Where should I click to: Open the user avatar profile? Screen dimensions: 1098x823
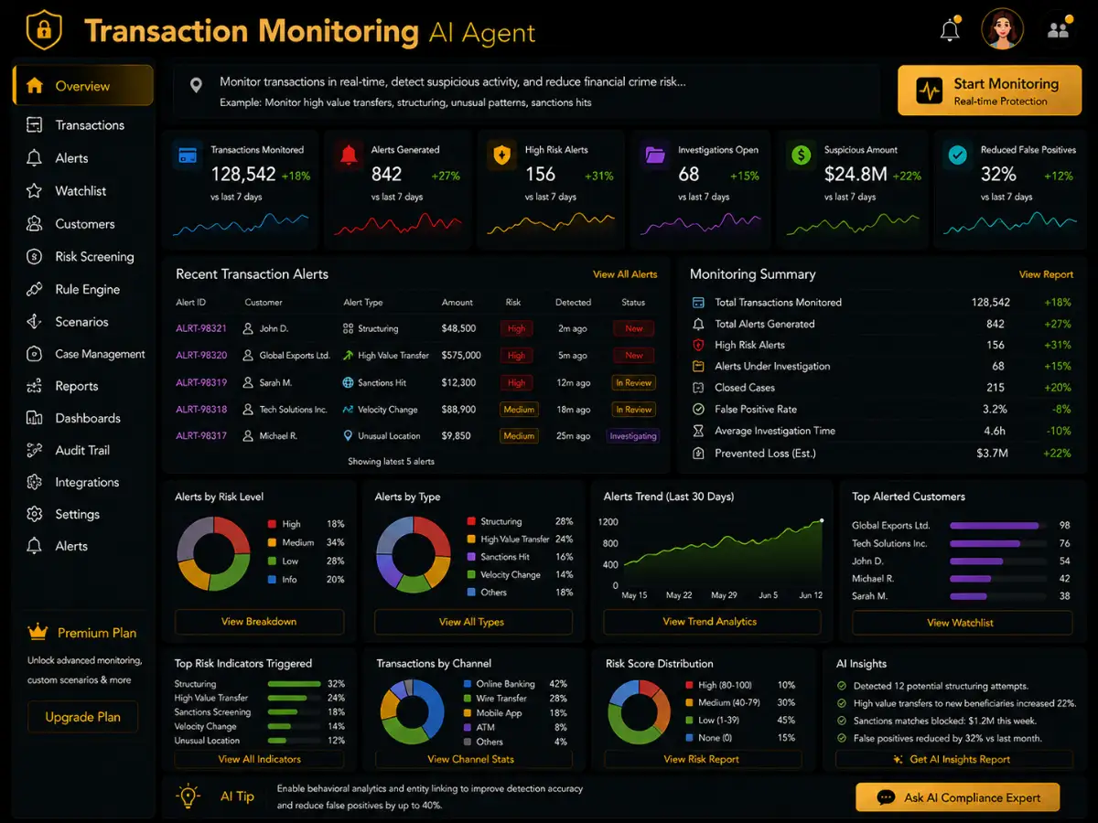coord(1002,29)
